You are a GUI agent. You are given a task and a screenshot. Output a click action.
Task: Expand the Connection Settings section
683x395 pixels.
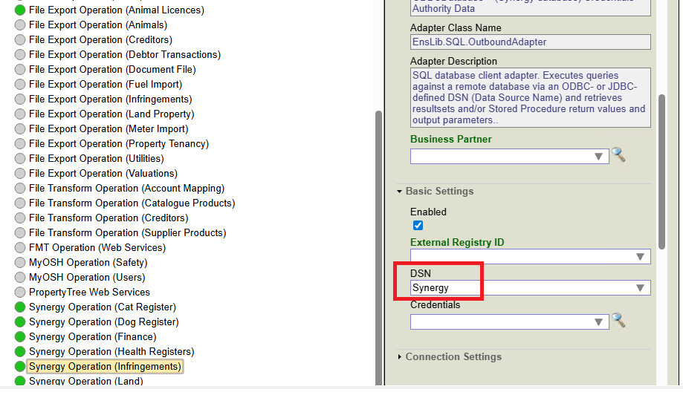(x=453, y=357)
